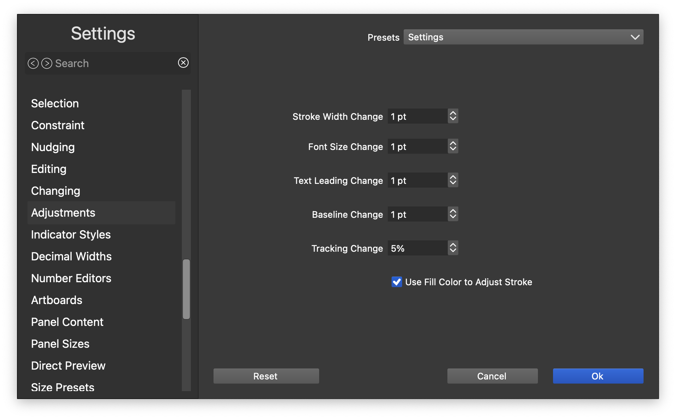The width and height of the screenshot is (676, 419).
Task: Click the Tracking Change stepper arrows
Action: 453,248
